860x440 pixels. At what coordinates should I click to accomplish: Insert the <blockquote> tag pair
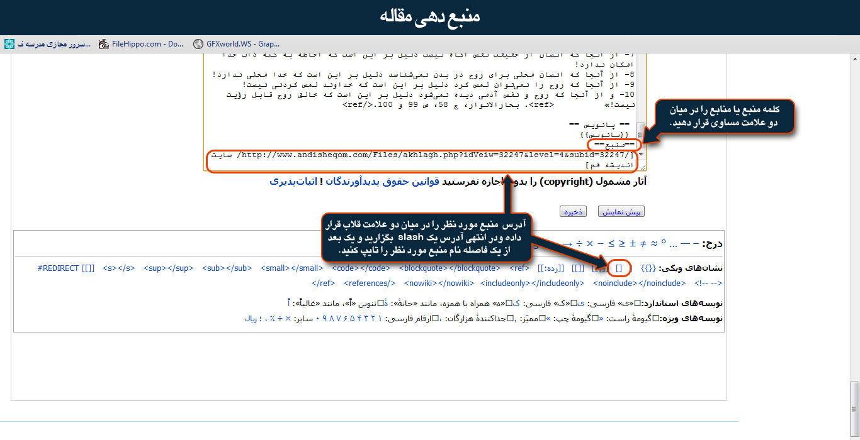449,268
